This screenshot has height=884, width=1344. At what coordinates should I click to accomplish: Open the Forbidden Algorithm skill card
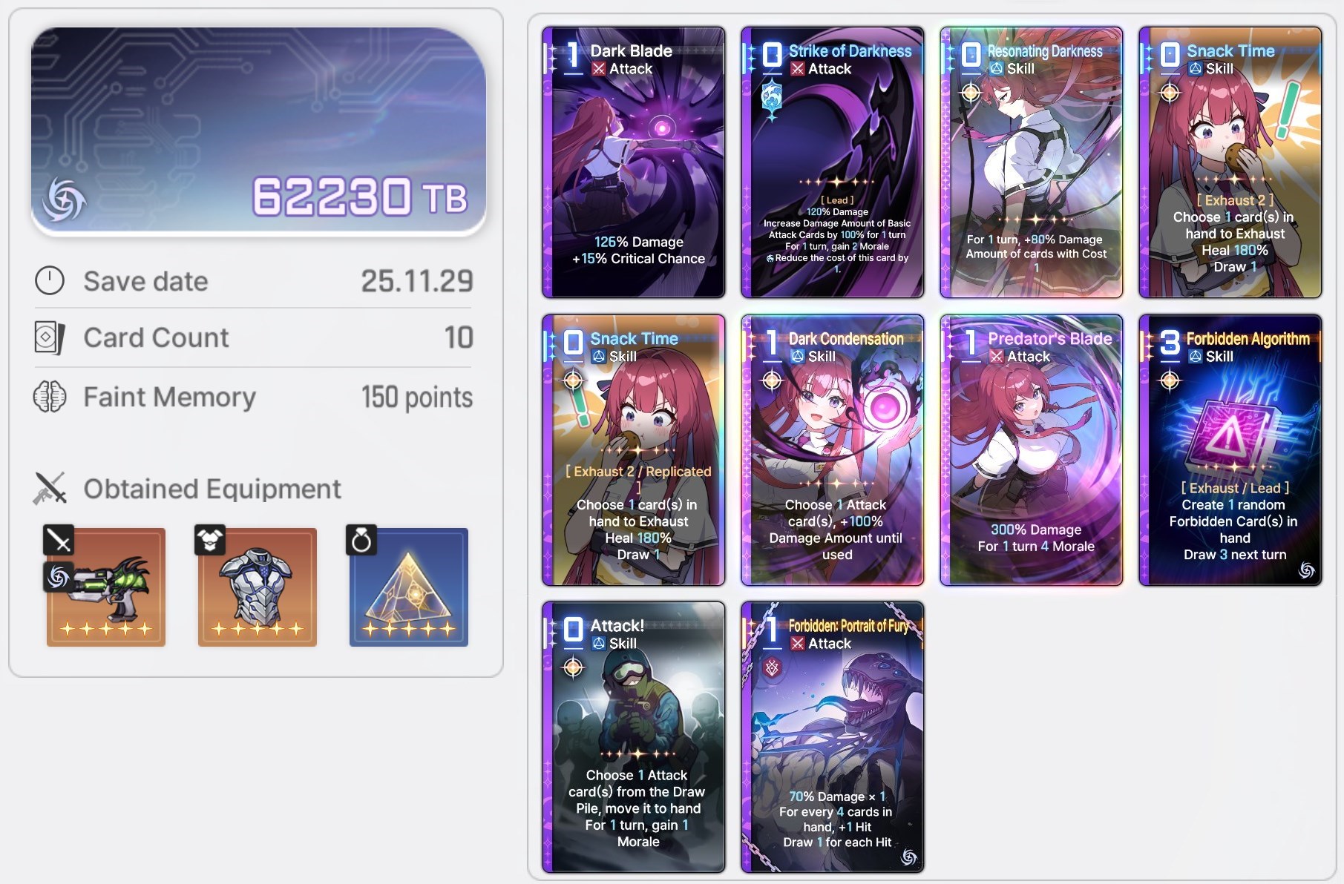pos(1230,450)
